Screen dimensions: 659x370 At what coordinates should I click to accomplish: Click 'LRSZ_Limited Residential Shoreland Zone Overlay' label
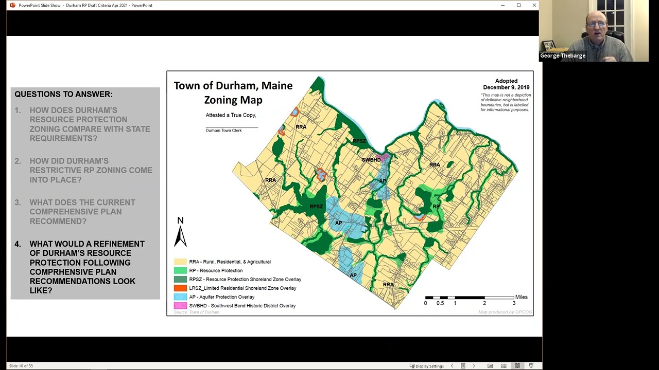[242, 288]
